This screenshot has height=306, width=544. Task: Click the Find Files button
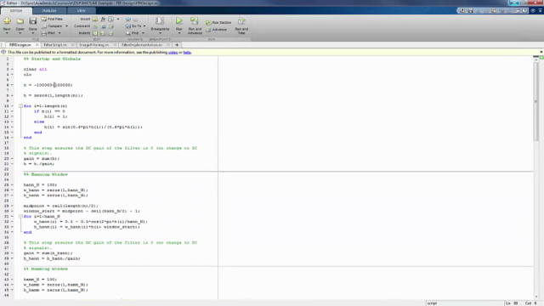(52, 19)
